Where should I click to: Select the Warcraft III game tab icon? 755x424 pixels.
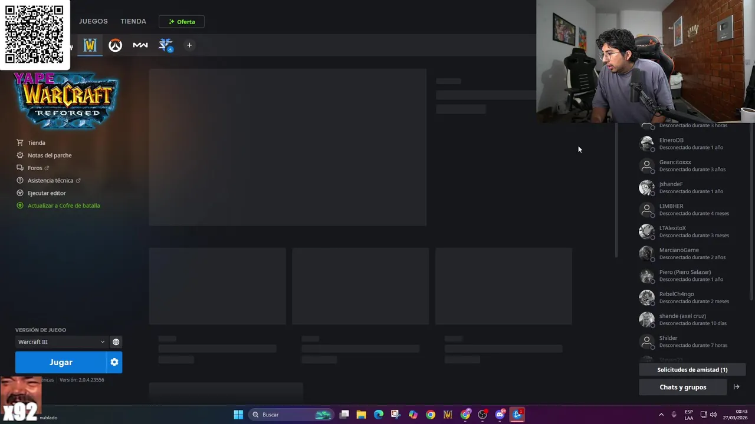point(90,45)
